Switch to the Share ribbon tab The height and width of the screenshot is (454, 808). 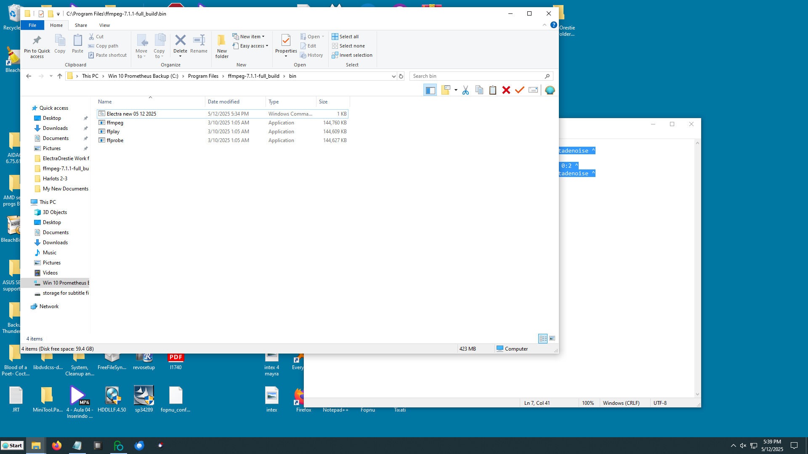tap(81, 25)
